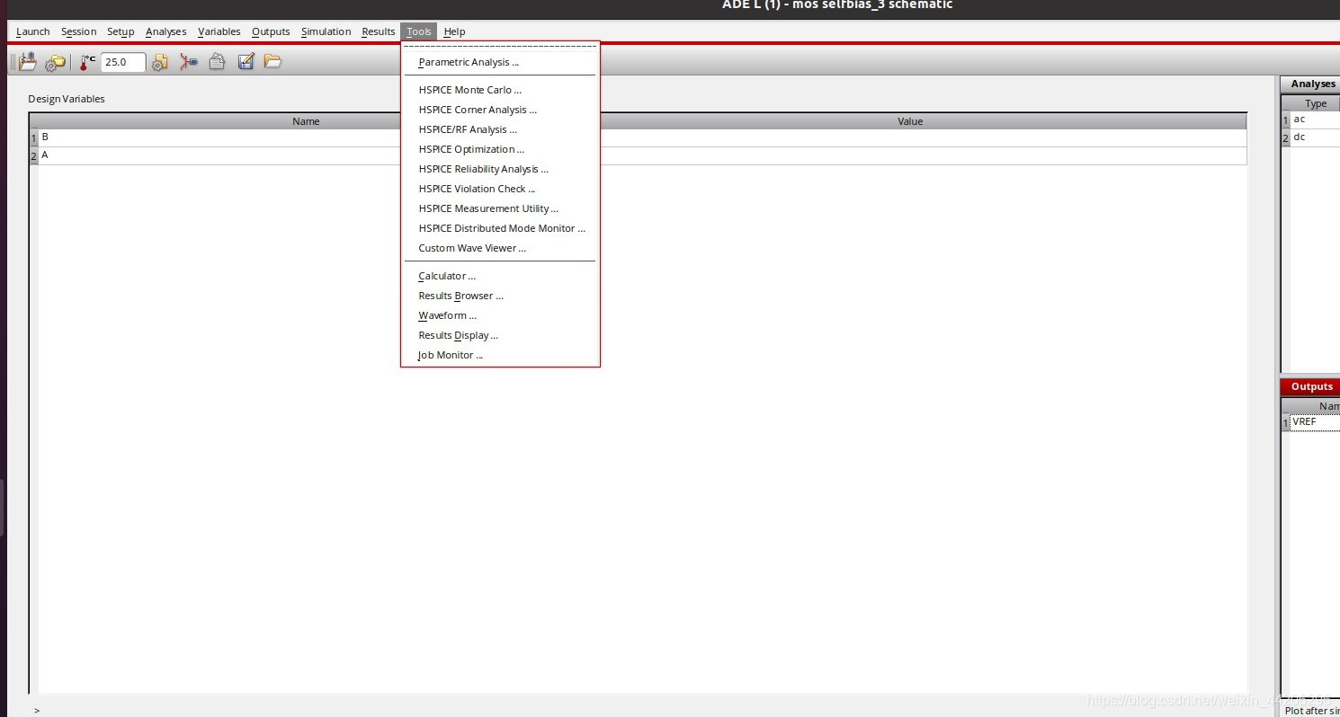Click the gear with document toolbar icon
The image size is (1340, 717).
click(x=160, y=62)
